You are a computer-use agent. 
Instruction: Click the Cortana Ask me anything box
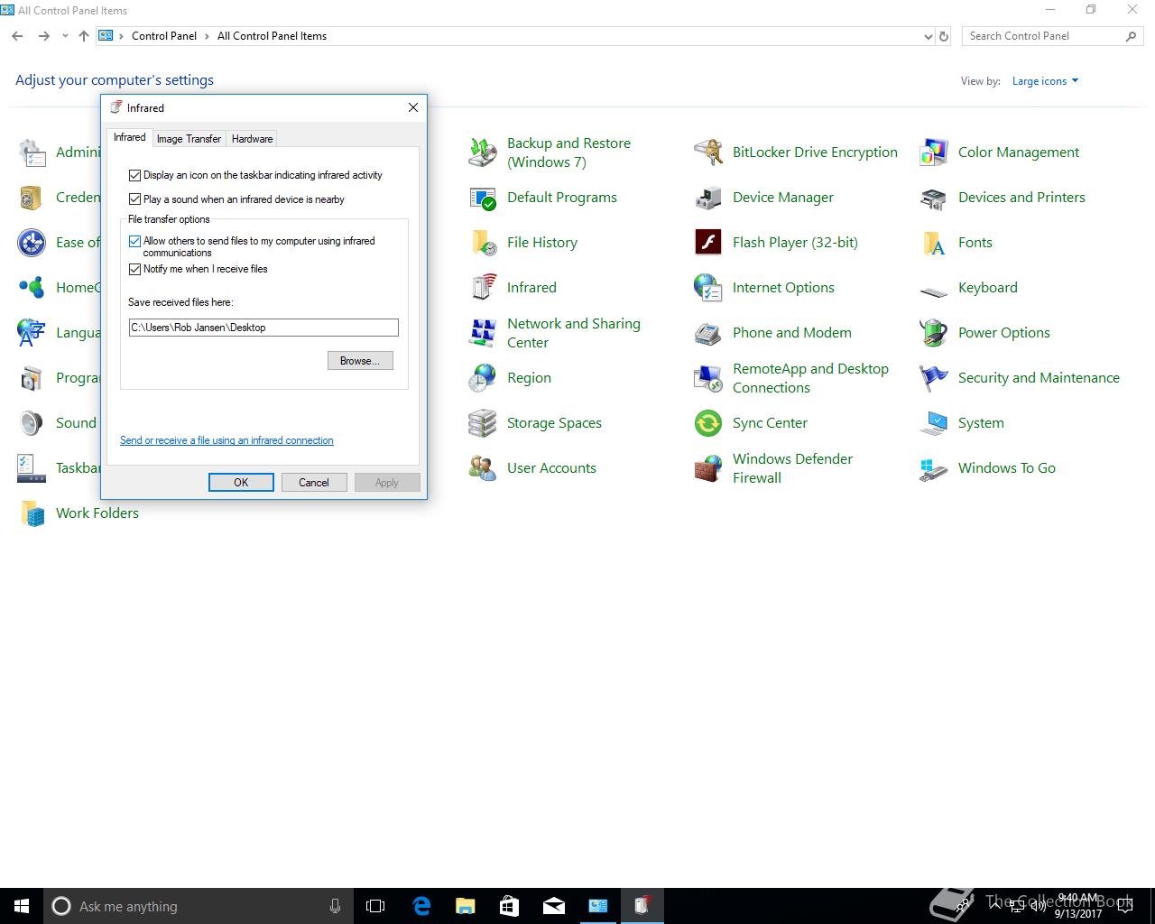pyautogui.click(x=199, y=906)
